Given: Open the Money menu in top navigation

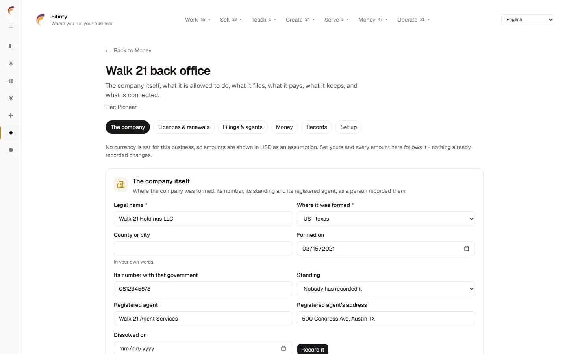Looking at the screenshot, I should pyautogui.click(x=373, y=20).
